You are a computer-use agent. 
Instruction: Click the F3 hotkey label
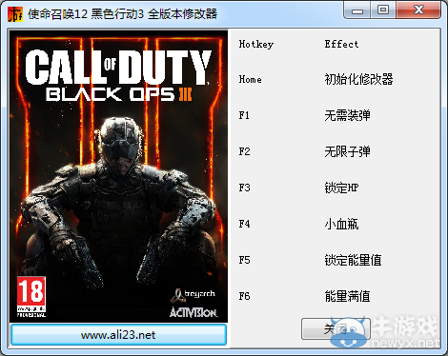[244, 188]
